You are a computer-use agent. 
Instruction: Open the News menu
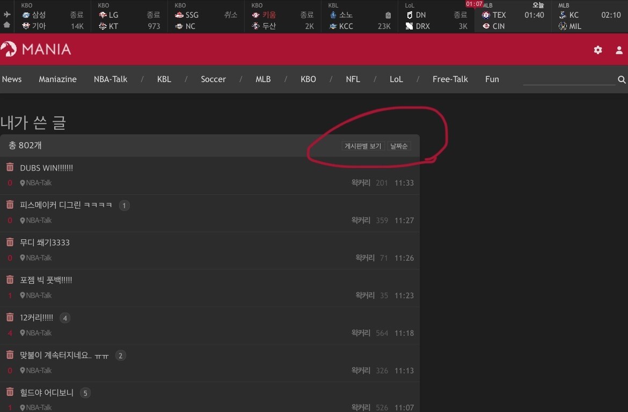(12, 79)
